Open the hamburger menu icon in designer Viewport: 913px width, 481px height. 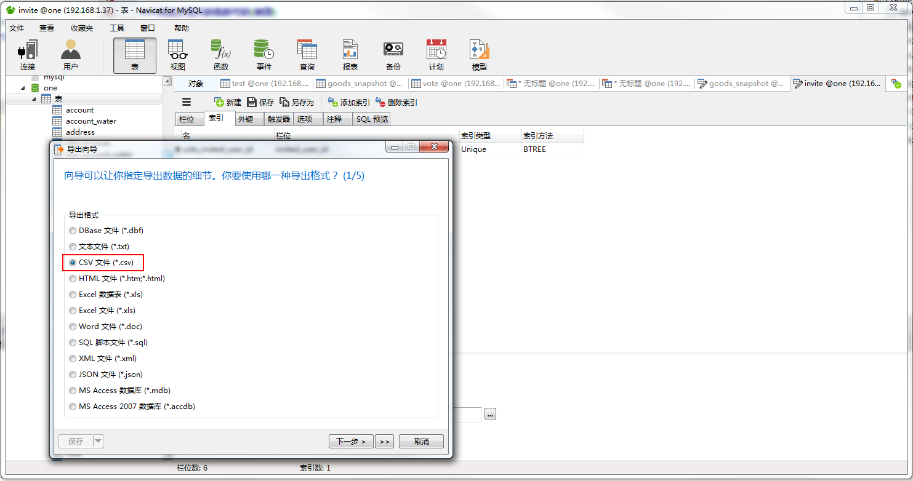187,102
